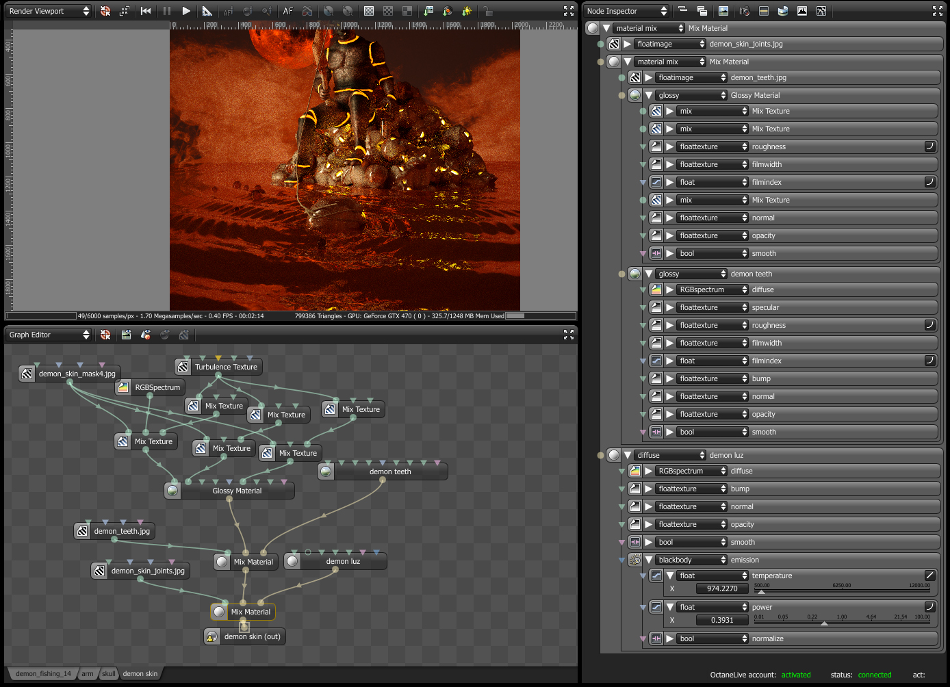Click the Turbulence Texture node icon
950x687 pixels.
(x=183, y=367)
